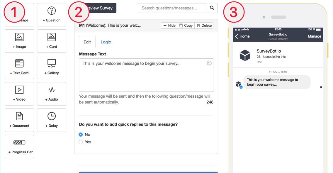Click the search magnifier button

[212, 8]
